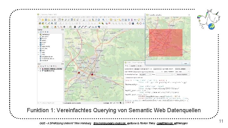The width and height of the screenshot is (228, 128).
Task: Open the Statistical Summary sigma icon
Action: pos(132,20)
